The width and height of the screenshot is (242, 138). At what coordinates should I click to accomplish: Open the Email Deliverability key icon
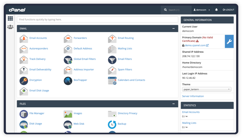(24, 70)
